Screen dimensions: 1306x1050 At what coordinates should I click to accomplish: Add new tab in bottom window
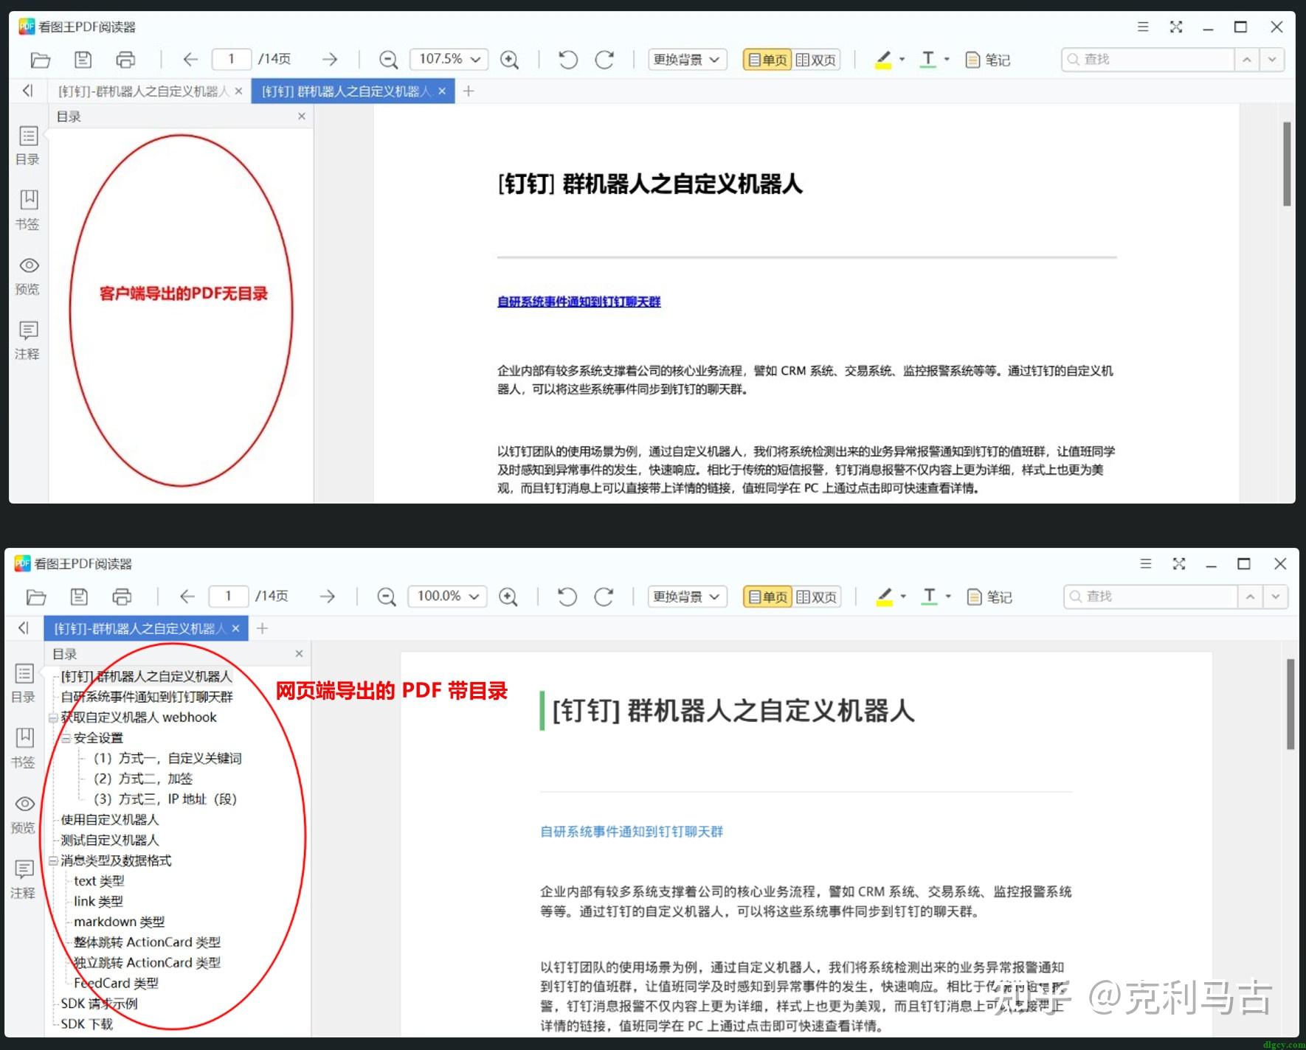[x=262, y=628]
